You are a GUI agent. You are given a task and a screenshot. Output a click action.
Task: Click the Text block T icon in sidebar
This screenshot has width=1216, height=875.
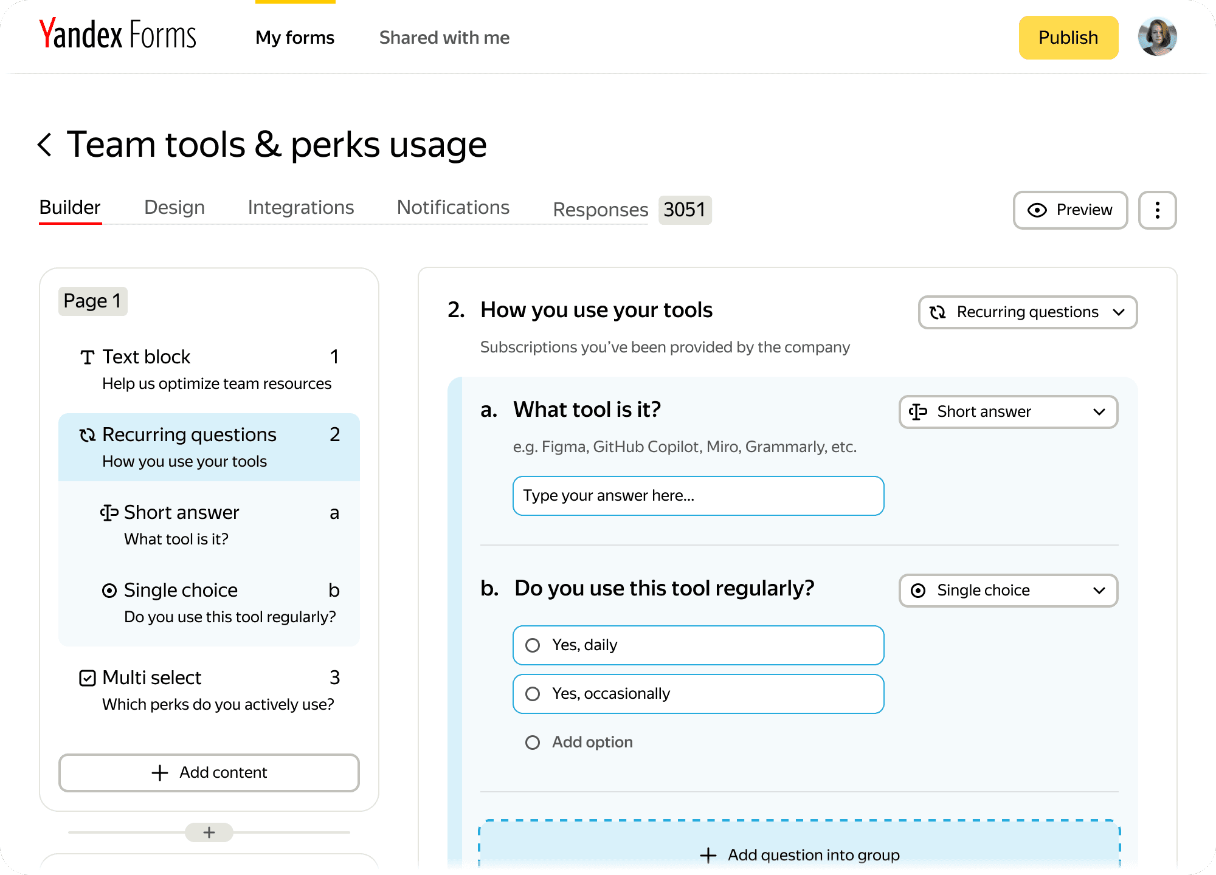88,357
